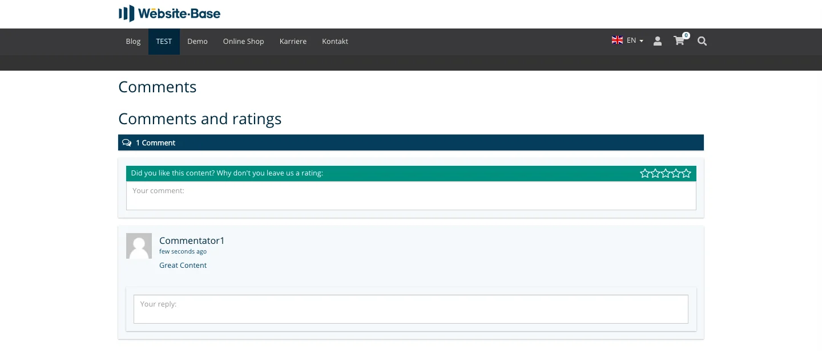
Task: Open the user account icon
Action: (x=657, y=41)
